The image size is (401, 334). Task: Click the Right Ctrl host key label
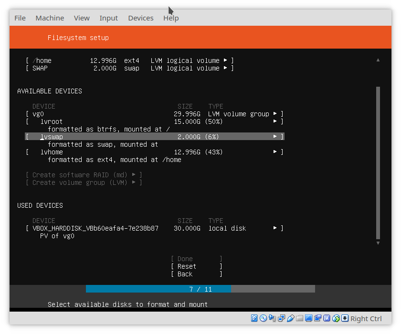366,318
